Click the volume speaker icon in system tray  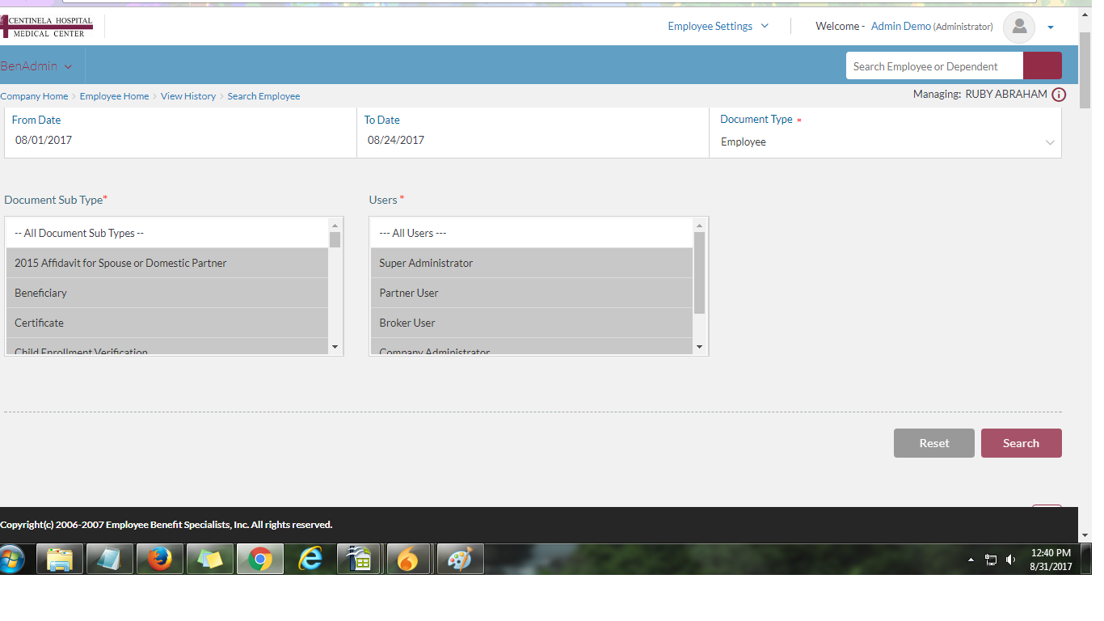coord(1010,560)
